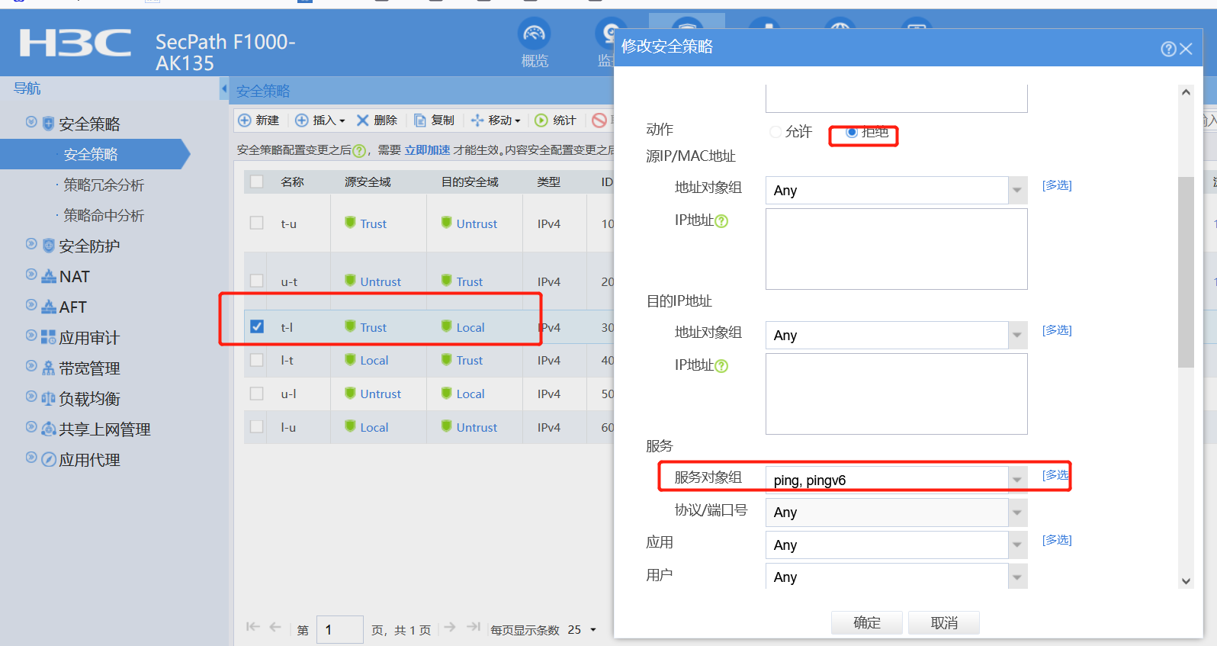
Task: Click the 删除 delete X icon
Action: click(363, 121)
